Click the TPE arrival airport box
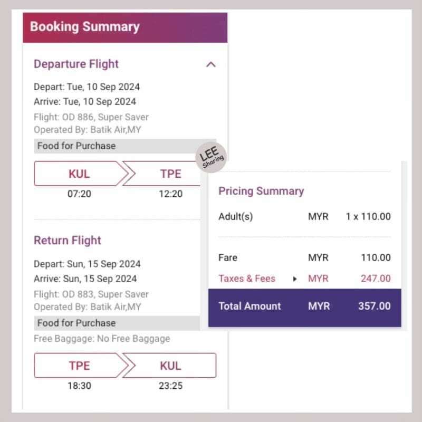 point(161,174)
